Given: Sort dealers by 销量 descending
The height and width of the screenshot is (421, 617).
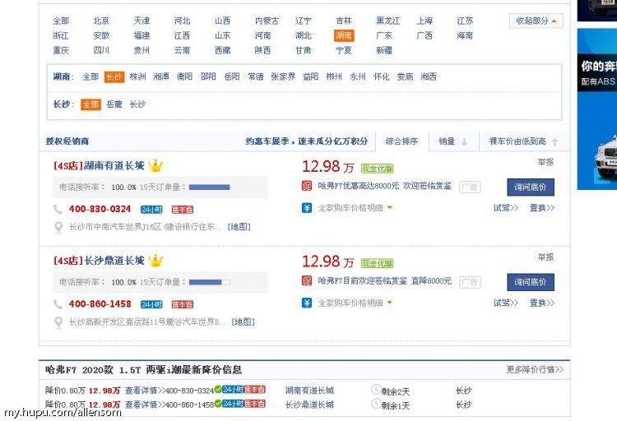Looking at the screenshot, I should click(x=453, y=141).
